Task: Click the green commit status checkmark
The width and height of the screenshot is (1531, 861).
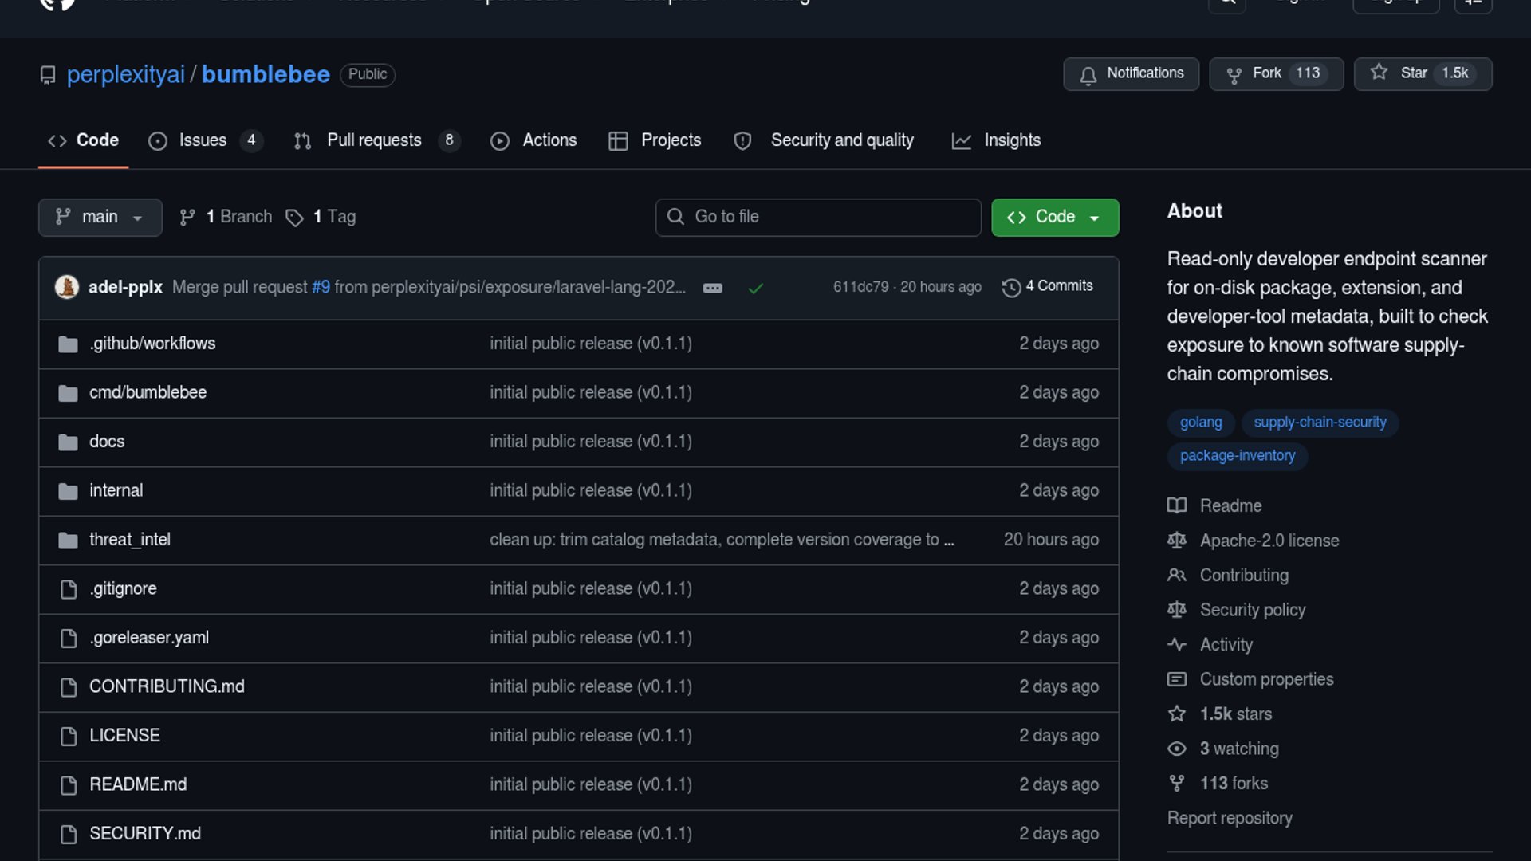Action: [x=756, y=288]
